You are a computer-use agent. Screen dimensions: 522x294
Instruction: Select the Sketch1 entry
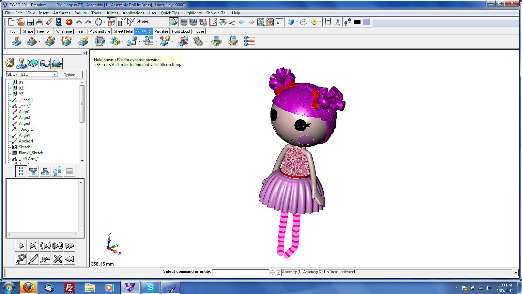[25, 147]
